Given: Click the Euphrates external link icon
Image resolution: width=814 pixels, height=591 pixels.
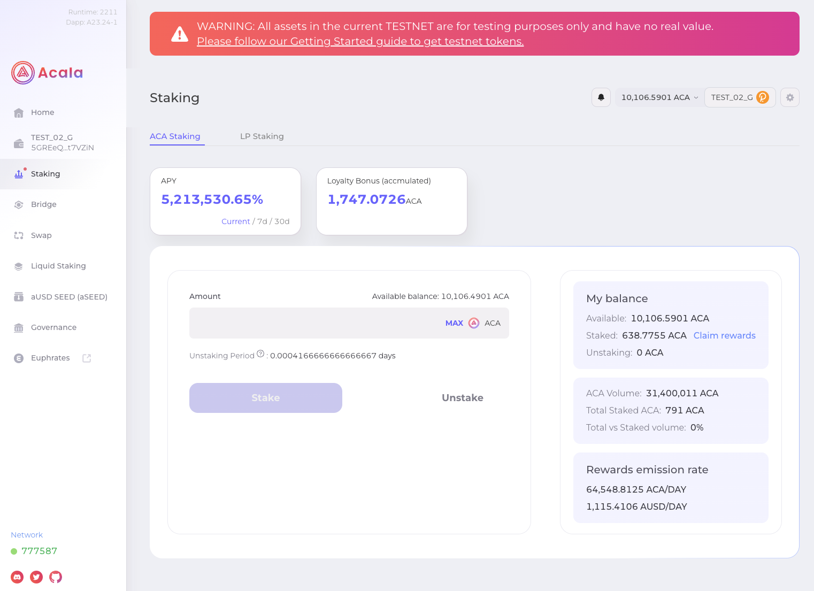Looking at the screenshot, I should click(x=87, y=358).
